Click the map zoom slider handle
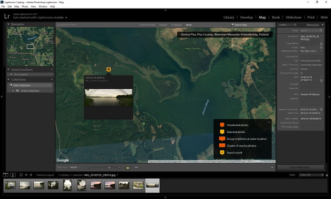Screen dimensions: 331x199 pyautogui.click(x=109, y=167)
